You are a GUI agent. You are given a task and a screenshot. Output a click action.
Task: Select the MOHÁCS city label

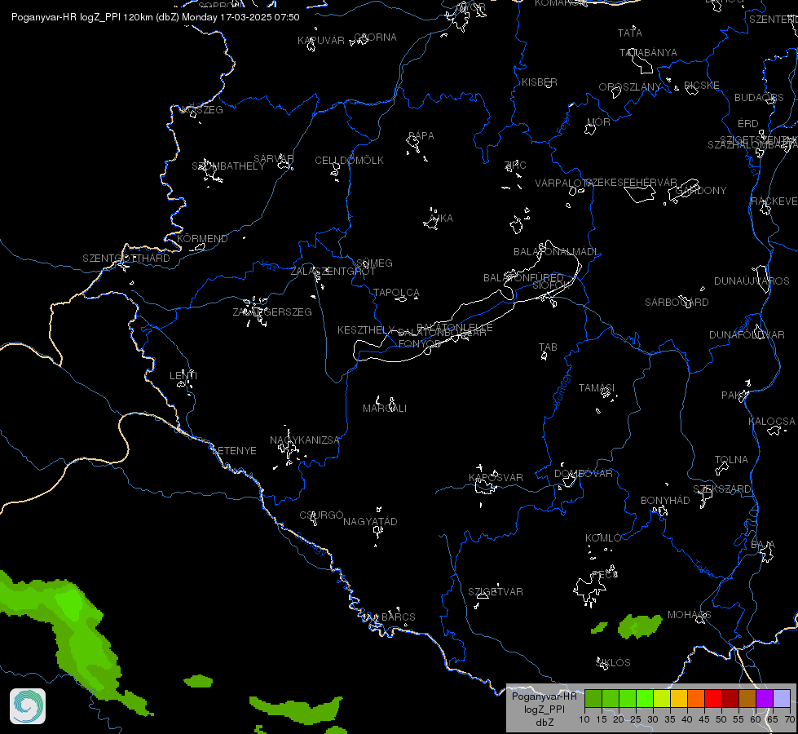coord(689,615)
